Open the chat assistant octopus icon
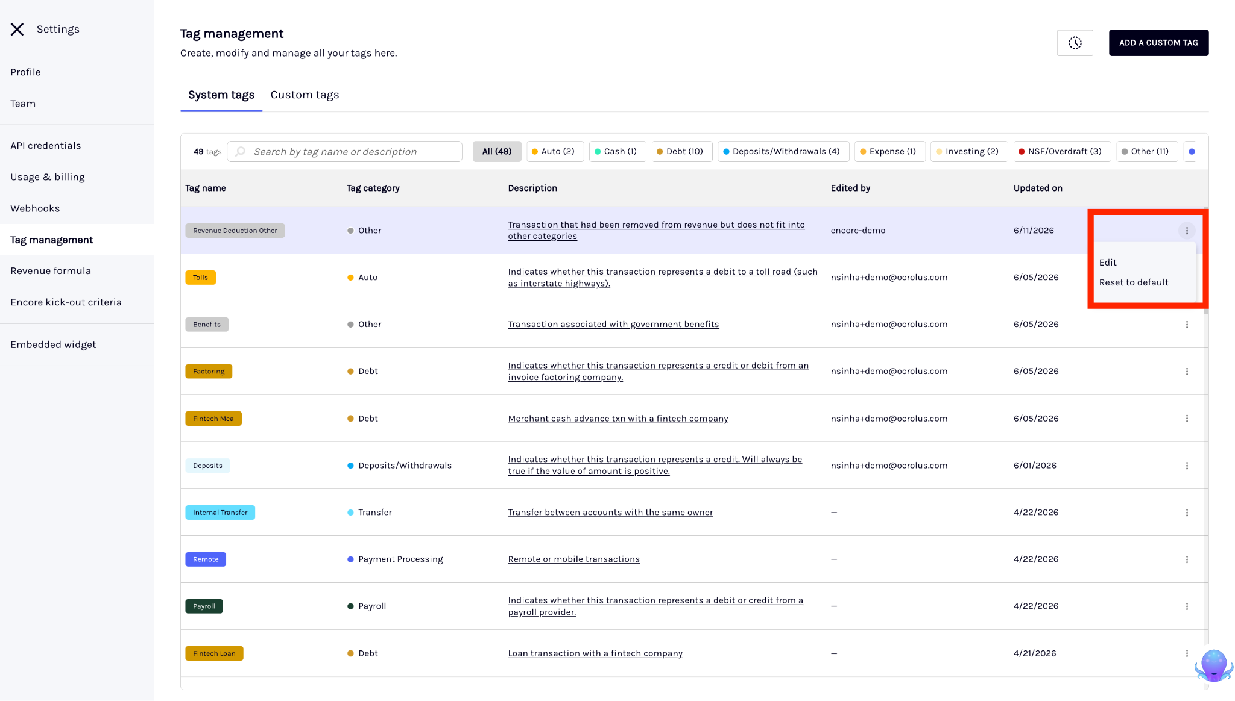Screen dimensions: 1235x701 1213,665
